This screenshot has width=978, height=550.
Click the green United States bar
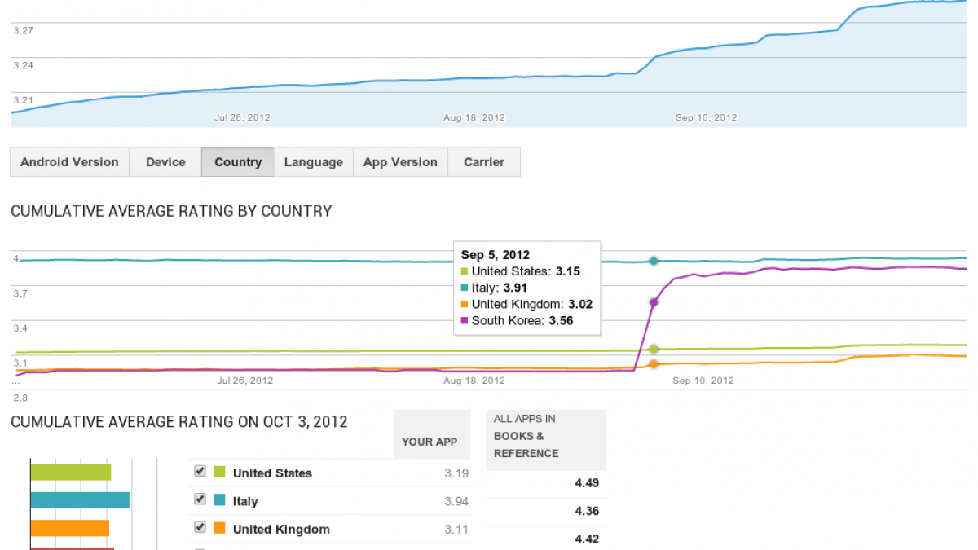click(x=70, y=473)
